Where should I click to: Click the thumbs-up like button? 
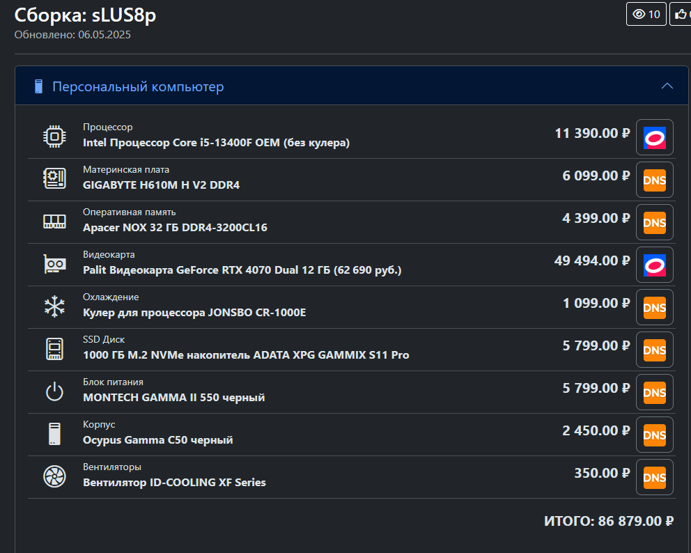pyautogui.click(x=681, y=14)
